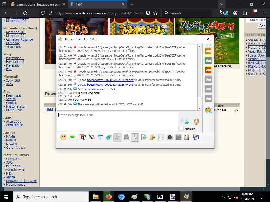270x202 pixels.
Task: Select the first grey offline Vm avatar
Action: coord(208,79)
